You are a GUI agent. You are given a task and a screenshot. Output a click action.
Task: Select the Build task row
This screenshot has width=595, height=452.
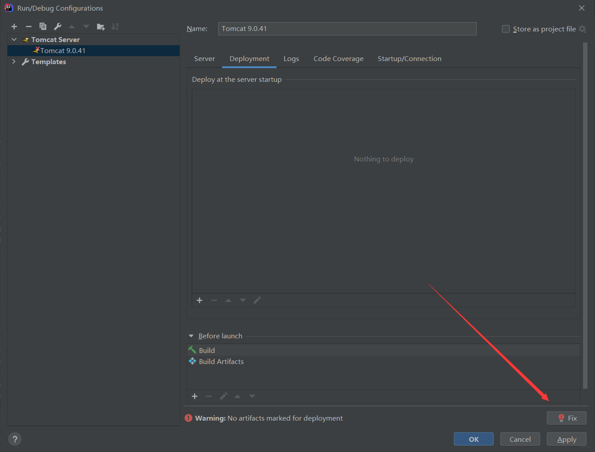click(x=384, y=350)
